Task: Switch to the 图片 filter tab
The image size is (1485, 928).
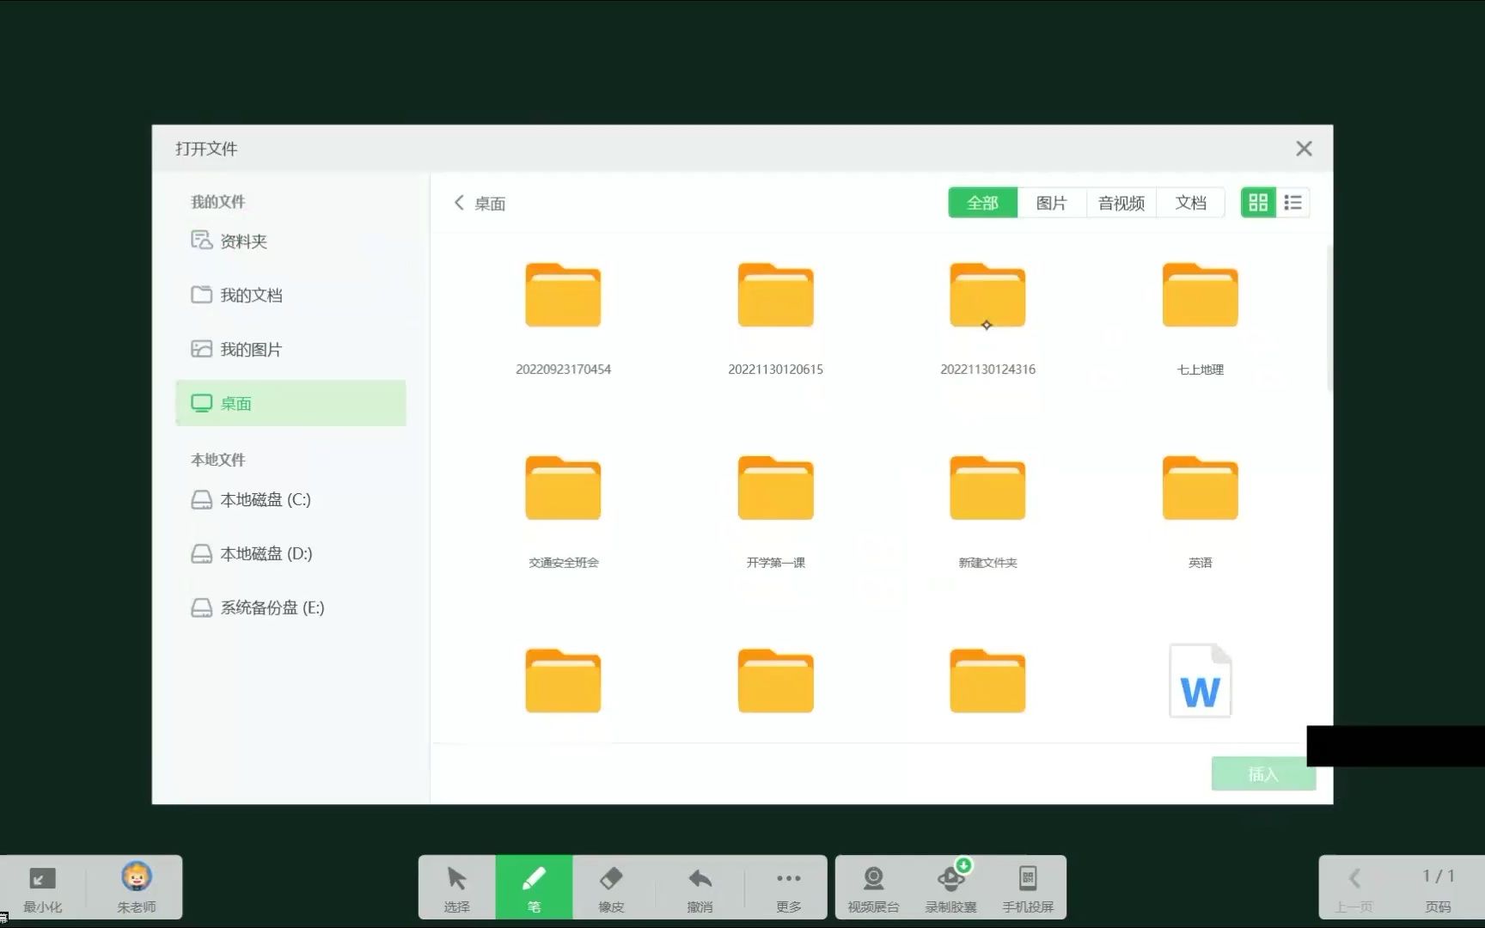Action: tap(1052, 202)
